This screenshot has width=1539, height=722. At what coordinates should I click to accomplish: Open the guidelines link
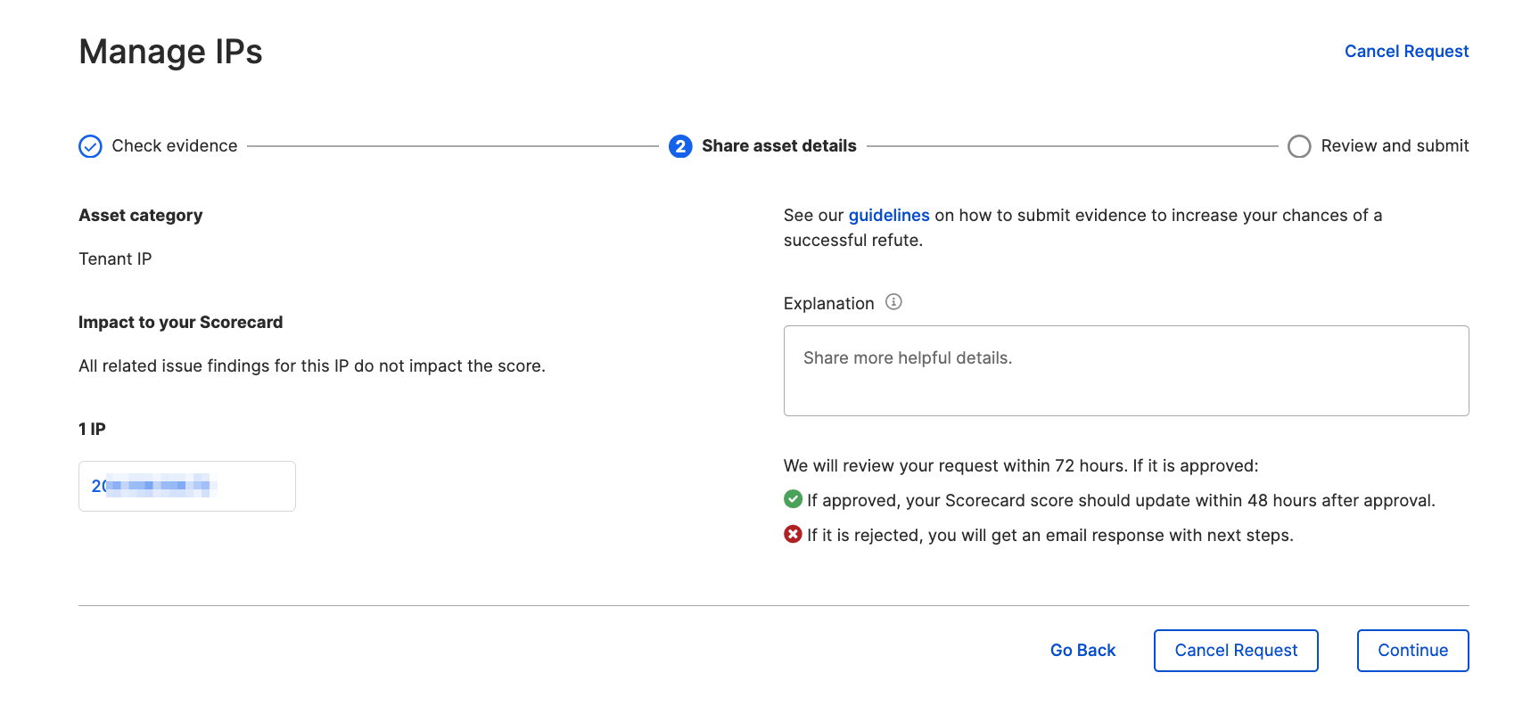tap(889, 216)
